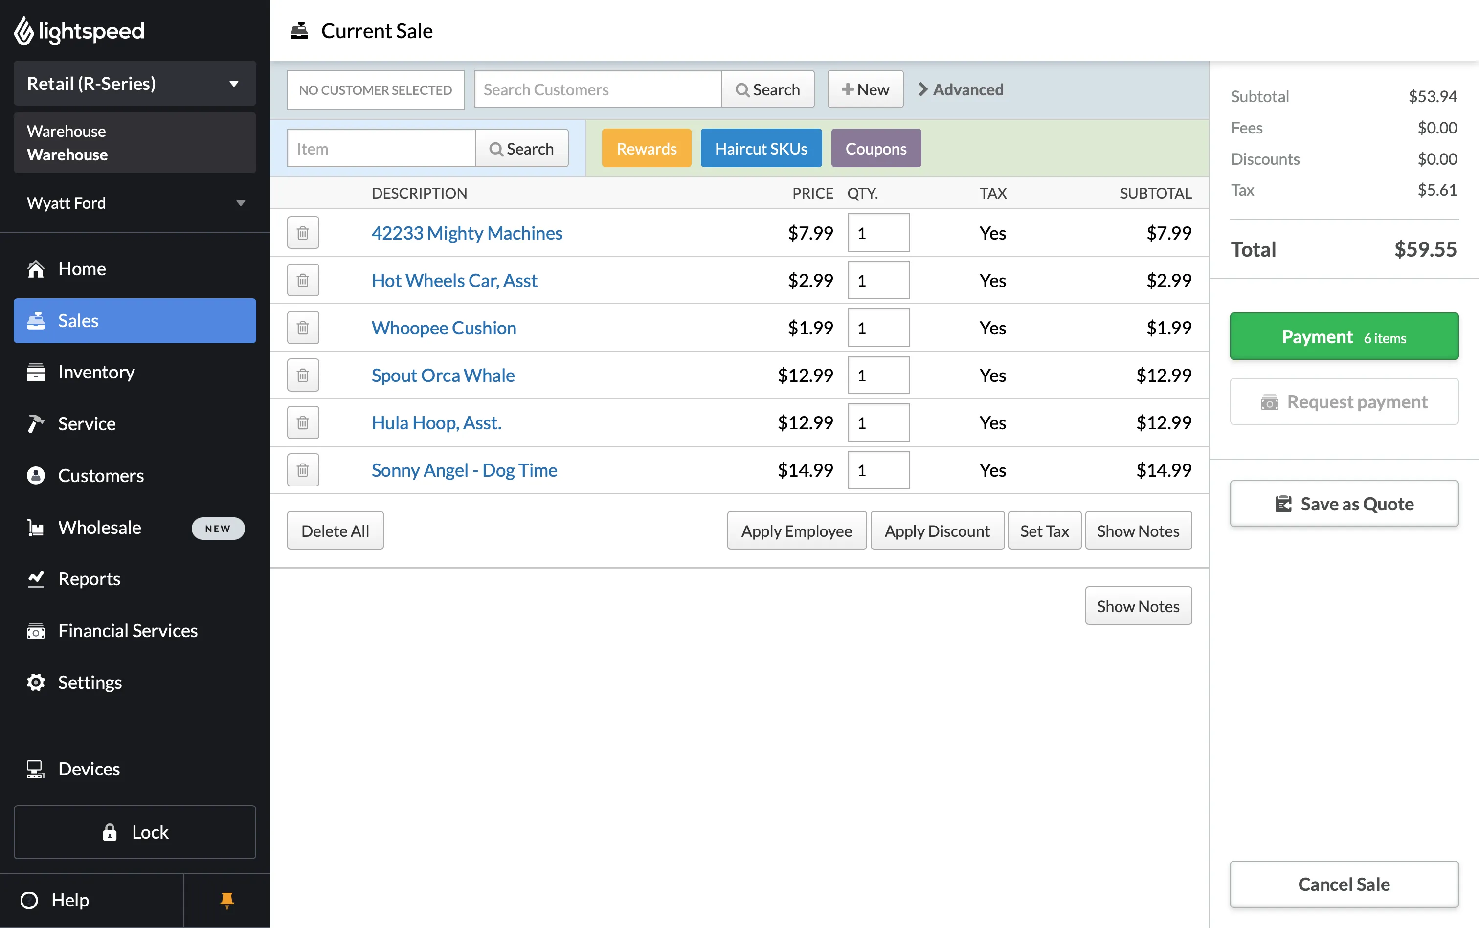Image resolution: width=1479 pixels, height=928 pixels.
Task: Remove Hula Hoop, Asst. with trash icon
Action: pos(303,422)
